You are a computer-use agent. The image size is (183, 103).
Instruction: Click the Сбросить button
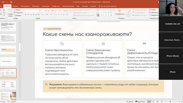coord(18,13)
